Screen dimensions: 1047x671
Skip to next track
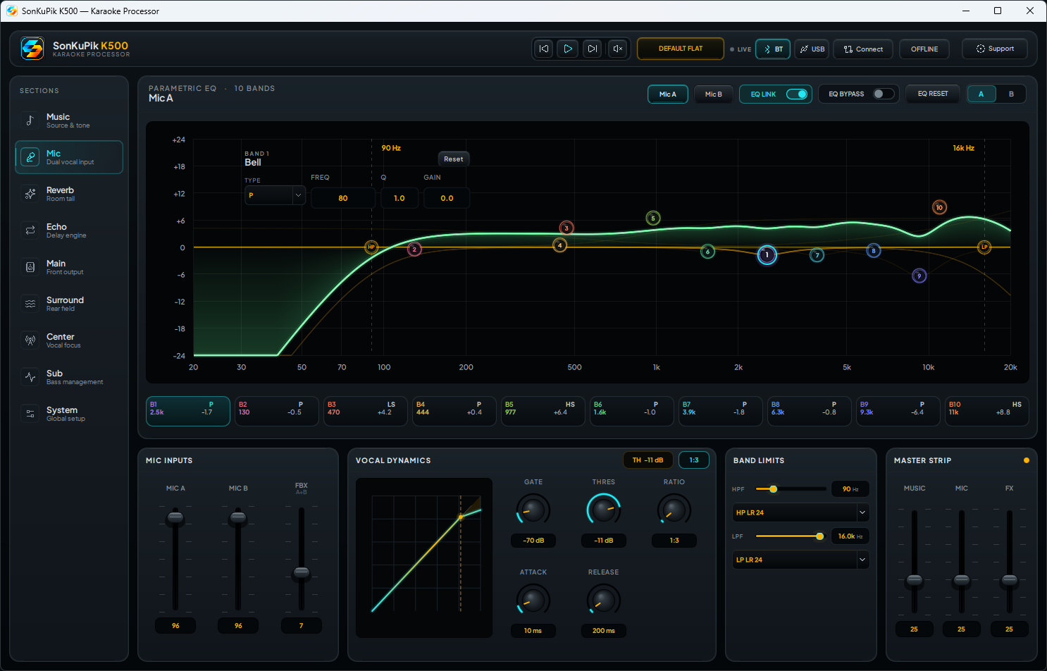(x=593, y=49)
